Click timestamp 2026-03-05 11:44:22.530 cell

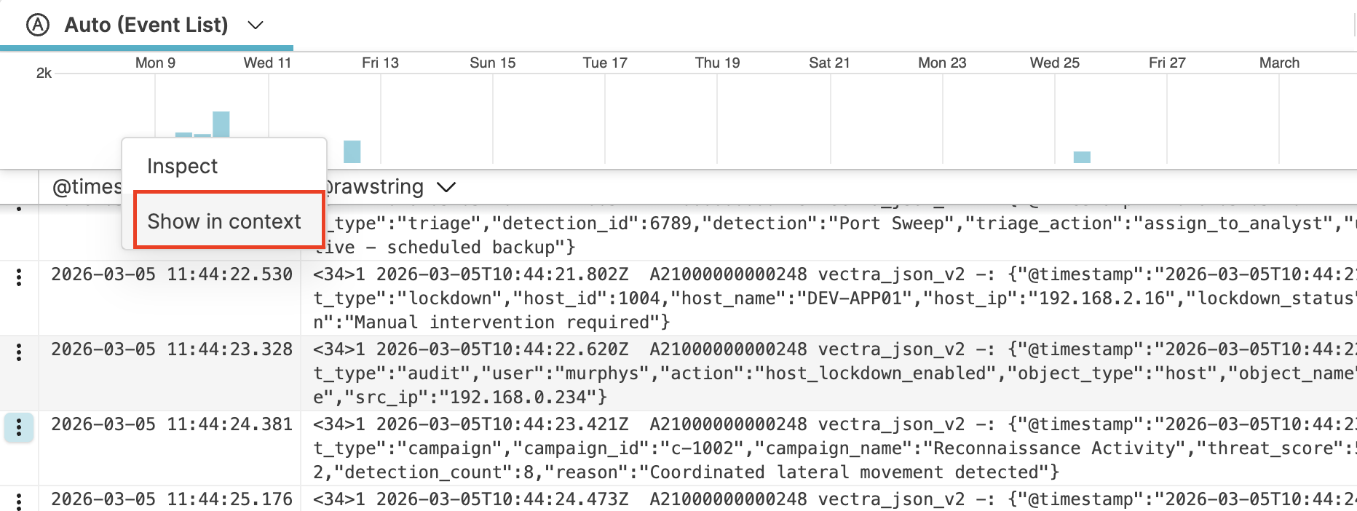pos(172,274)
